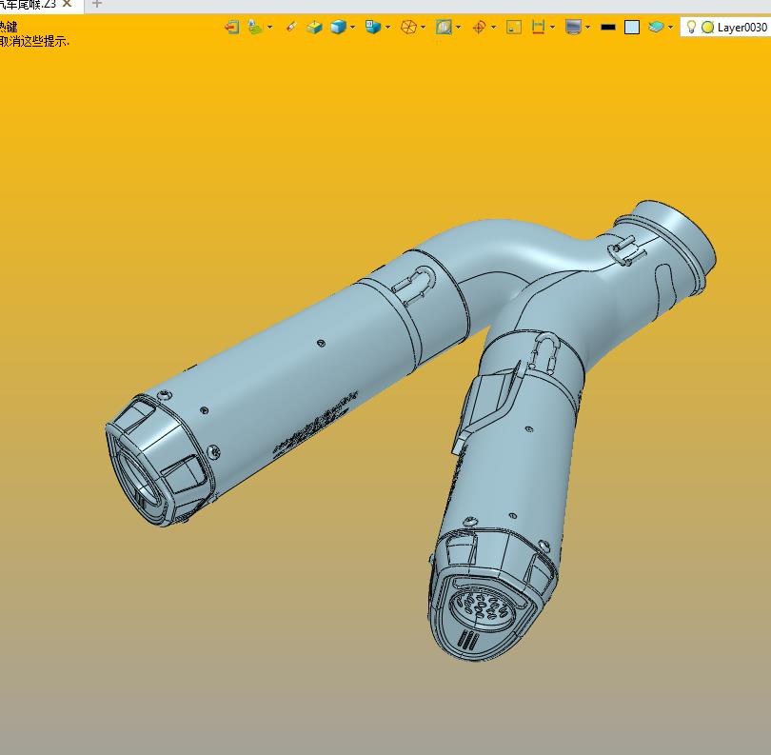This screenshot has width=771, height=755.
Task: Click the blue shaded cube display icon
Action: point(338,27)
